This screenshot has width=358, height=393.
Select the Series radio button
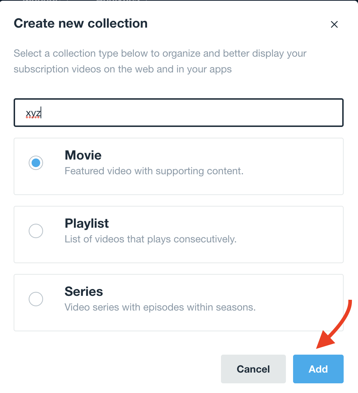click(x=36, y=299)
